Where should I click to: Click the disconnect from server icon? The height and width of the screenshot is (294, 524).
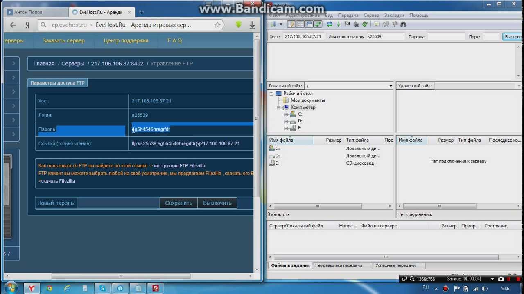point(356,24)
